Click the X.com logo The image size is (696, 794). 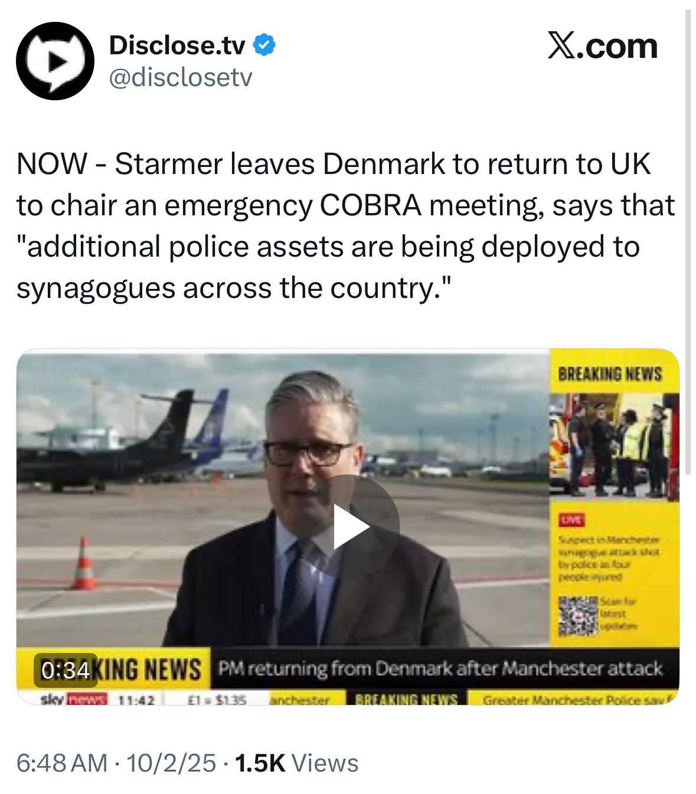pyautogui.click(x=602, y=46)
